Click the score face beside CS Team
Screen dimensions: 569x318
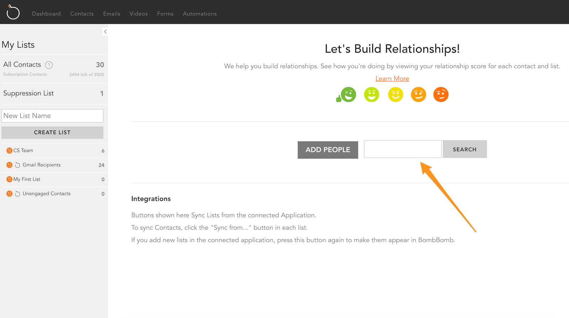[10, 150]
